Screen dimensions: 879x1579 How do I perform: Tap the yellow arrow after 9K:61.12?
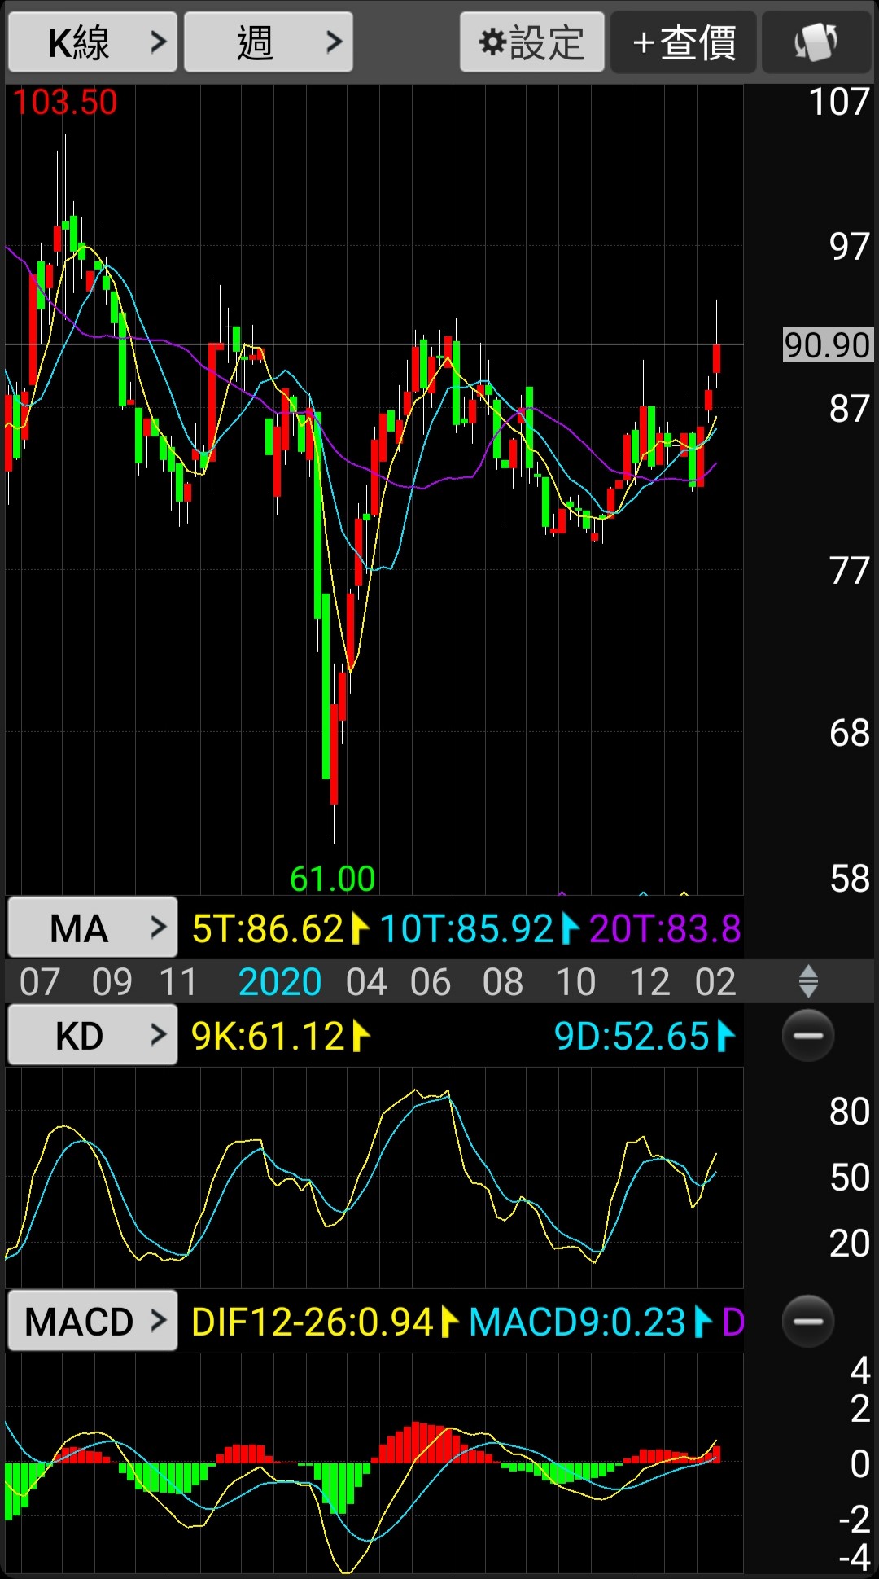tap(361, 1037)
